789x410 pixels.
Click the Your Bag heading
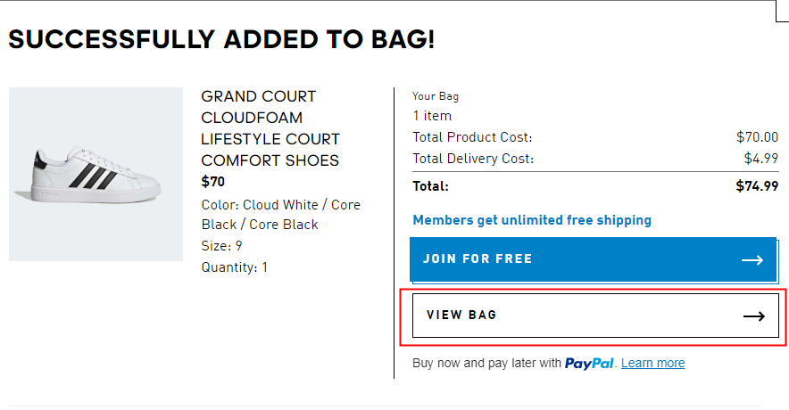click(436, 96)
